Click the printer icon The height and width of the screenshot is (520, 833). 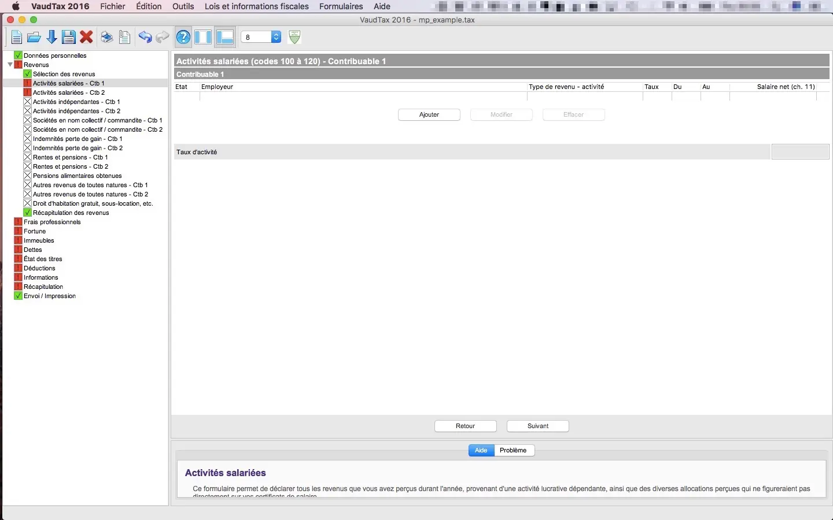(107, 38)
